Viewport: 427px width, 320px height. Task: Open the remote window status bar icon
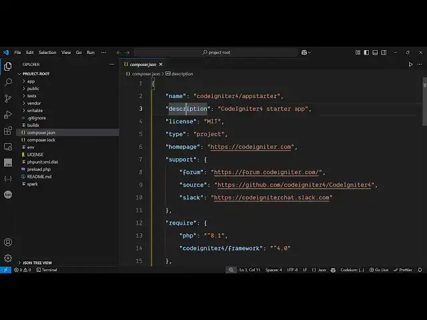pyautogui.click(x=5, y=270)
